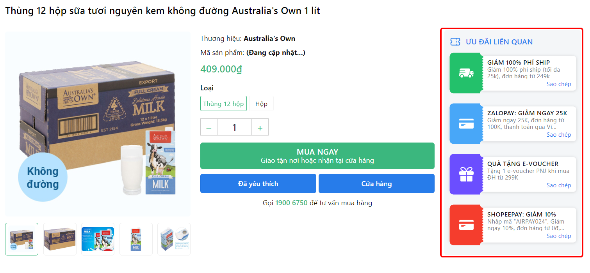Call hotline link 1900 6750
The image size is (590, 273).
click(x=291, y=203)
